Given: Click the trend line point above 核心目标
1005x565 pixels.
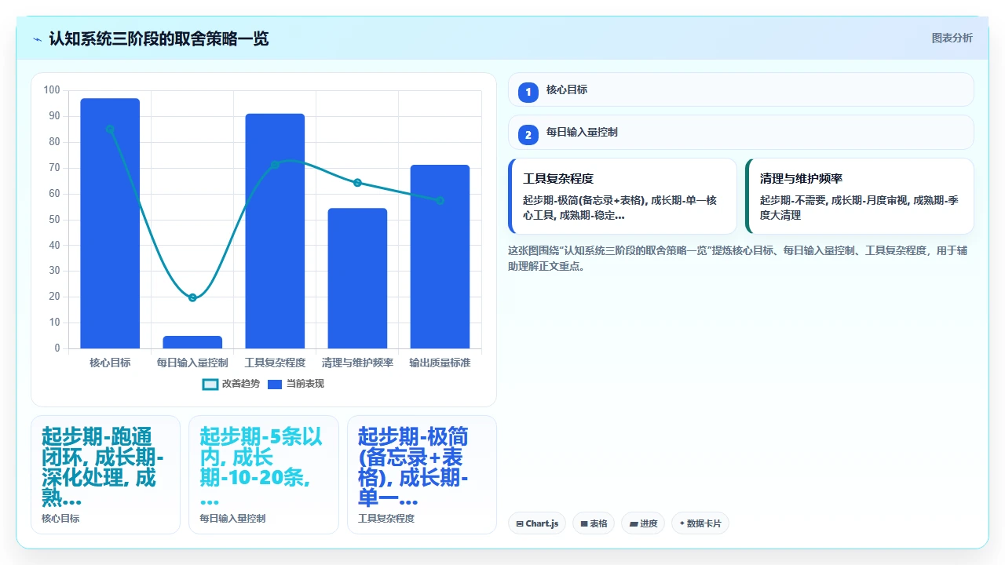Looking at the screenshot, I should click(x=110, y=129).
